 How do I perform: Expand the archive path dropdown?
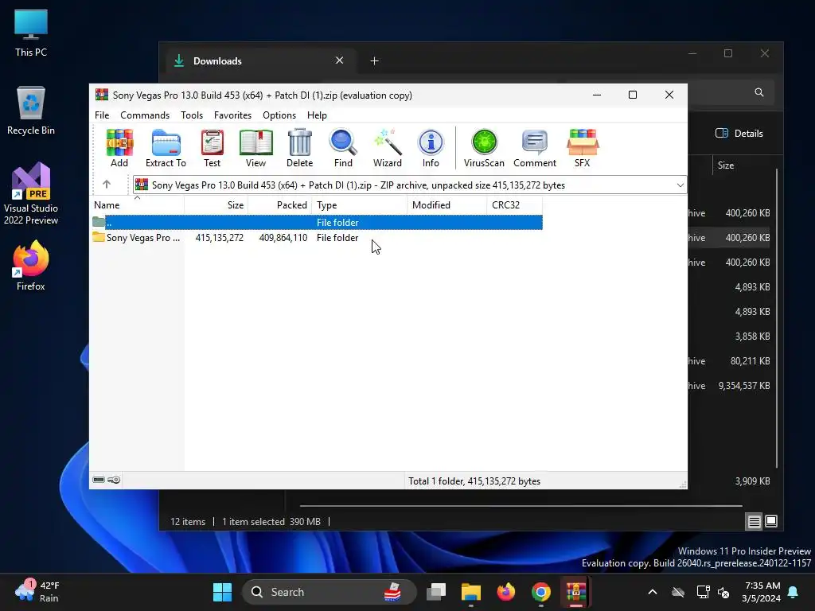(x=680, y=185)
